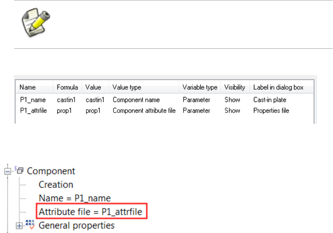
Task: Select the Name = P1_name tree item
Action: [x=75, y=198]
